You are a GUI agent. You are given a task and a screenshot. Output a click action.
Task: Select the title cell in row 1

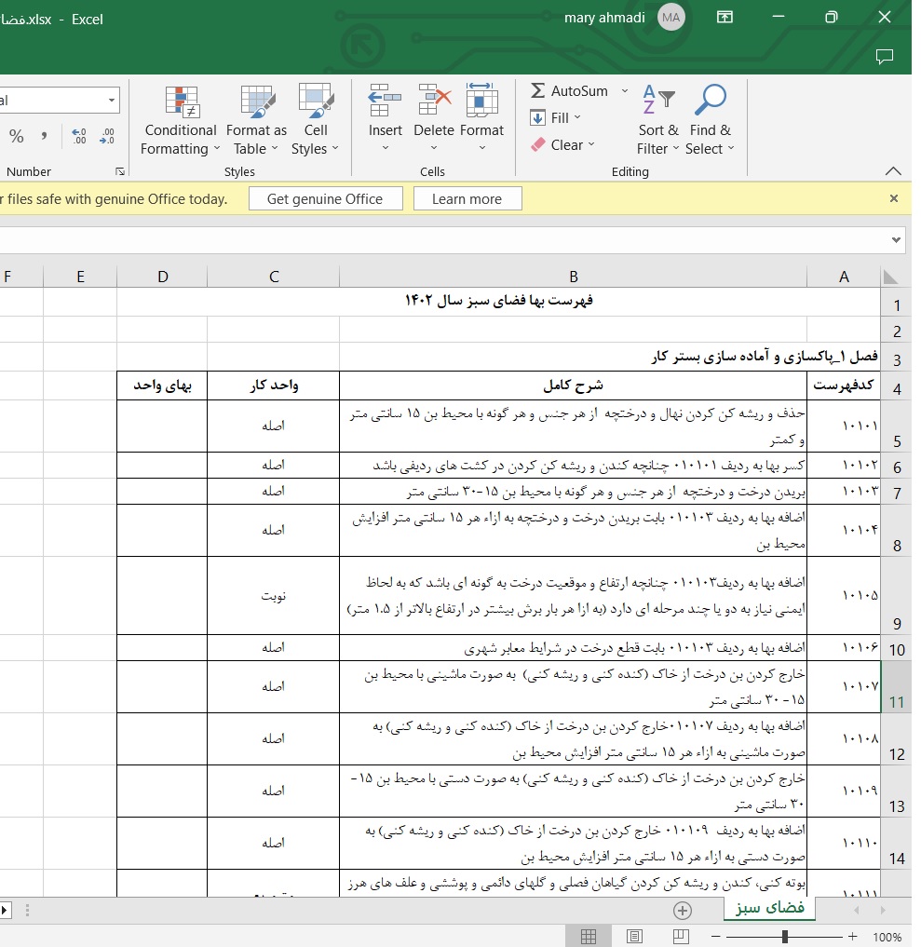pyautogui.click(x=499, y=302)
